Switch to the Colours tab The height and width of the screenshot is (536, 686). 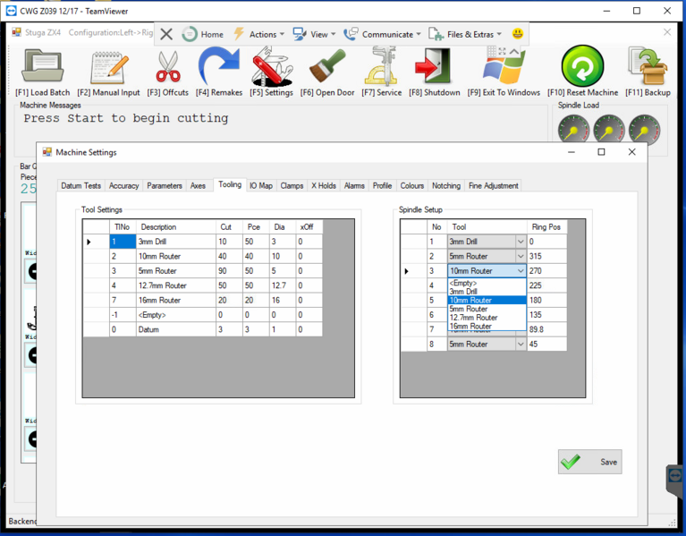click(412, 185)
